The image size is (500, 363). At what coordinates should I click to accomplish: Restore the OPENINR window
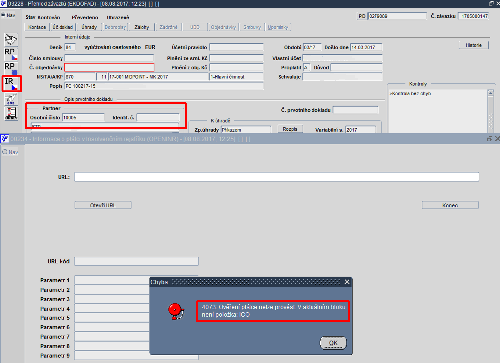(490, 139)
